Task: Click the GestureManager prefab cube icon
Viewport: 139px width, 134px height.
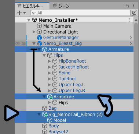Action: pos(39,38)
